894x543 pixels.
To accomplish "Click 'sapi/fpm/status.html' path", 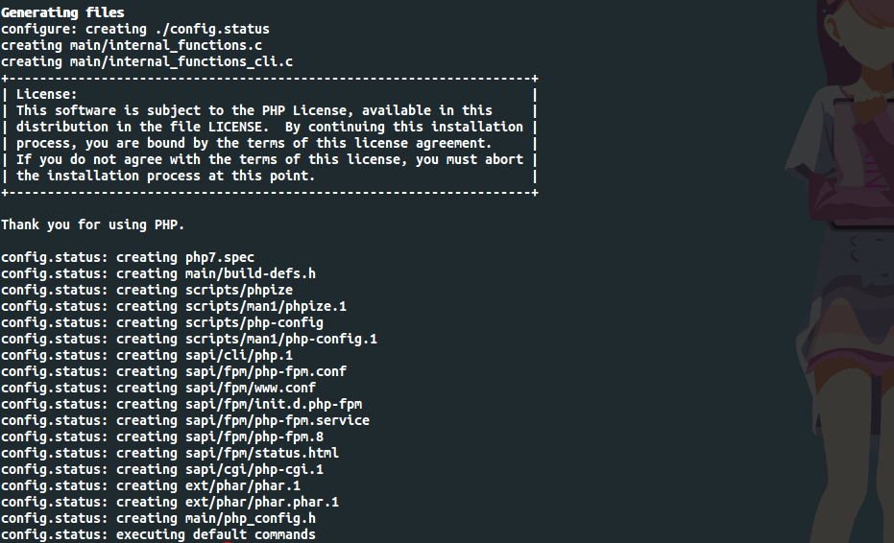I will [x=262, y=453].
